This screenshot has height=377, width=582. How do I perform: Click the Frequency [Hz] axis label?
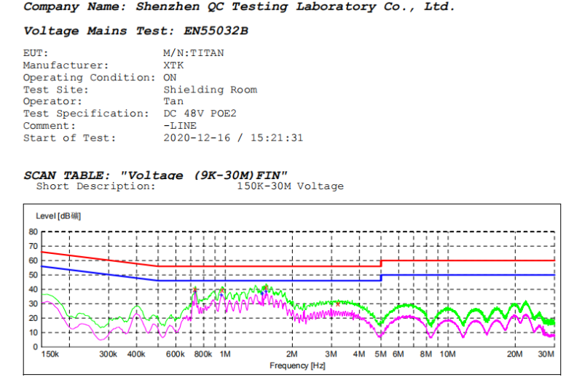tap(297, 365)
